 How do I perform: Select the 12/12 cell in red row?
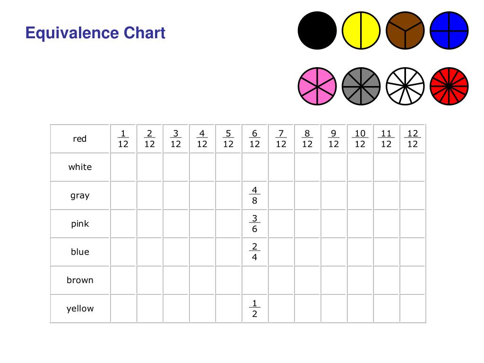(412, 138)
